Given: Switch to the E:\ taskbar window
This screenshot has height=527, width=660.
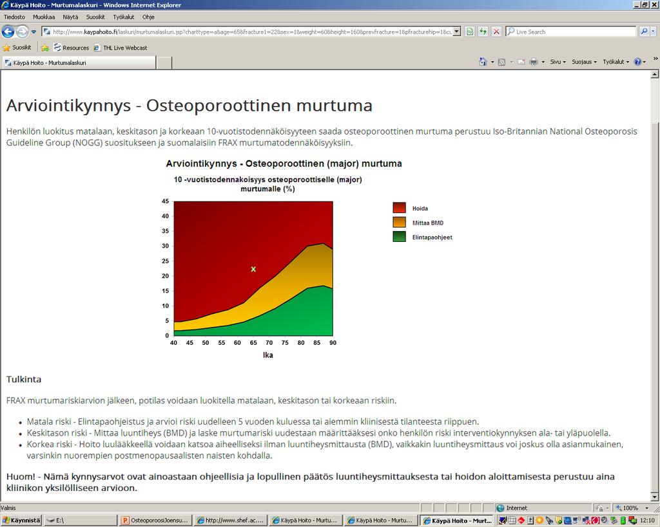Looking at the screenshot, I should 81,521.
